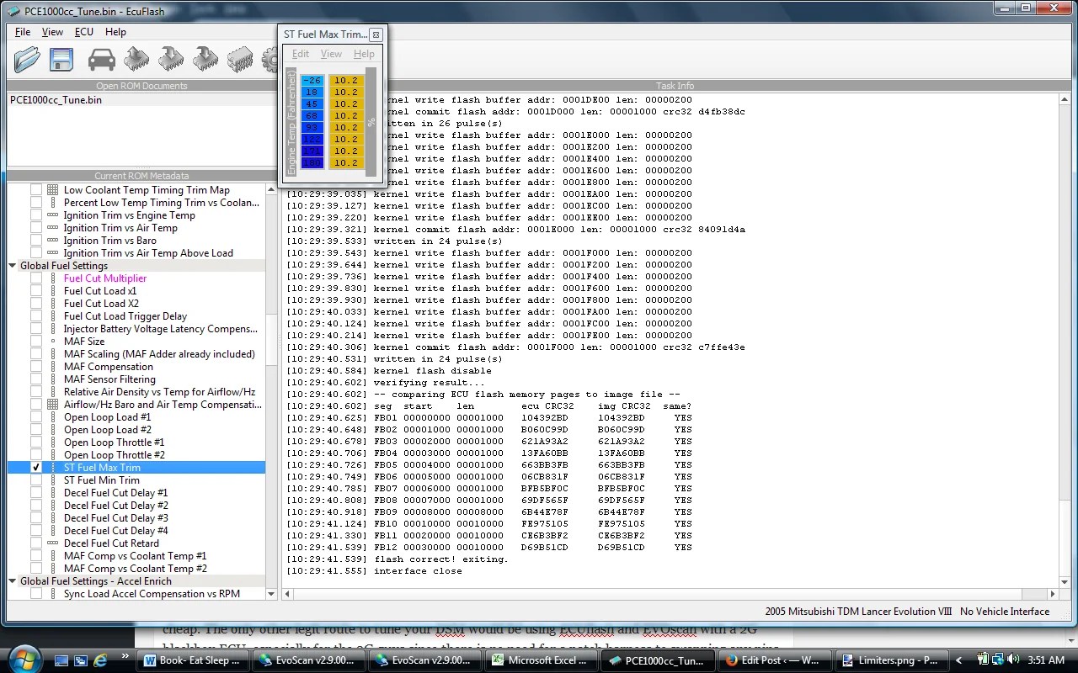The width and height of the screenshot is (1078, 673).
Task: Click the down-arrow chip icon beside the up-arrow chip
Action: coord(171,59)
